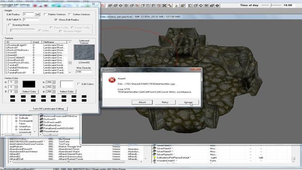Select the Alftand01 cell row
This screenshot has height=170, width=302.
pos(76,154)
